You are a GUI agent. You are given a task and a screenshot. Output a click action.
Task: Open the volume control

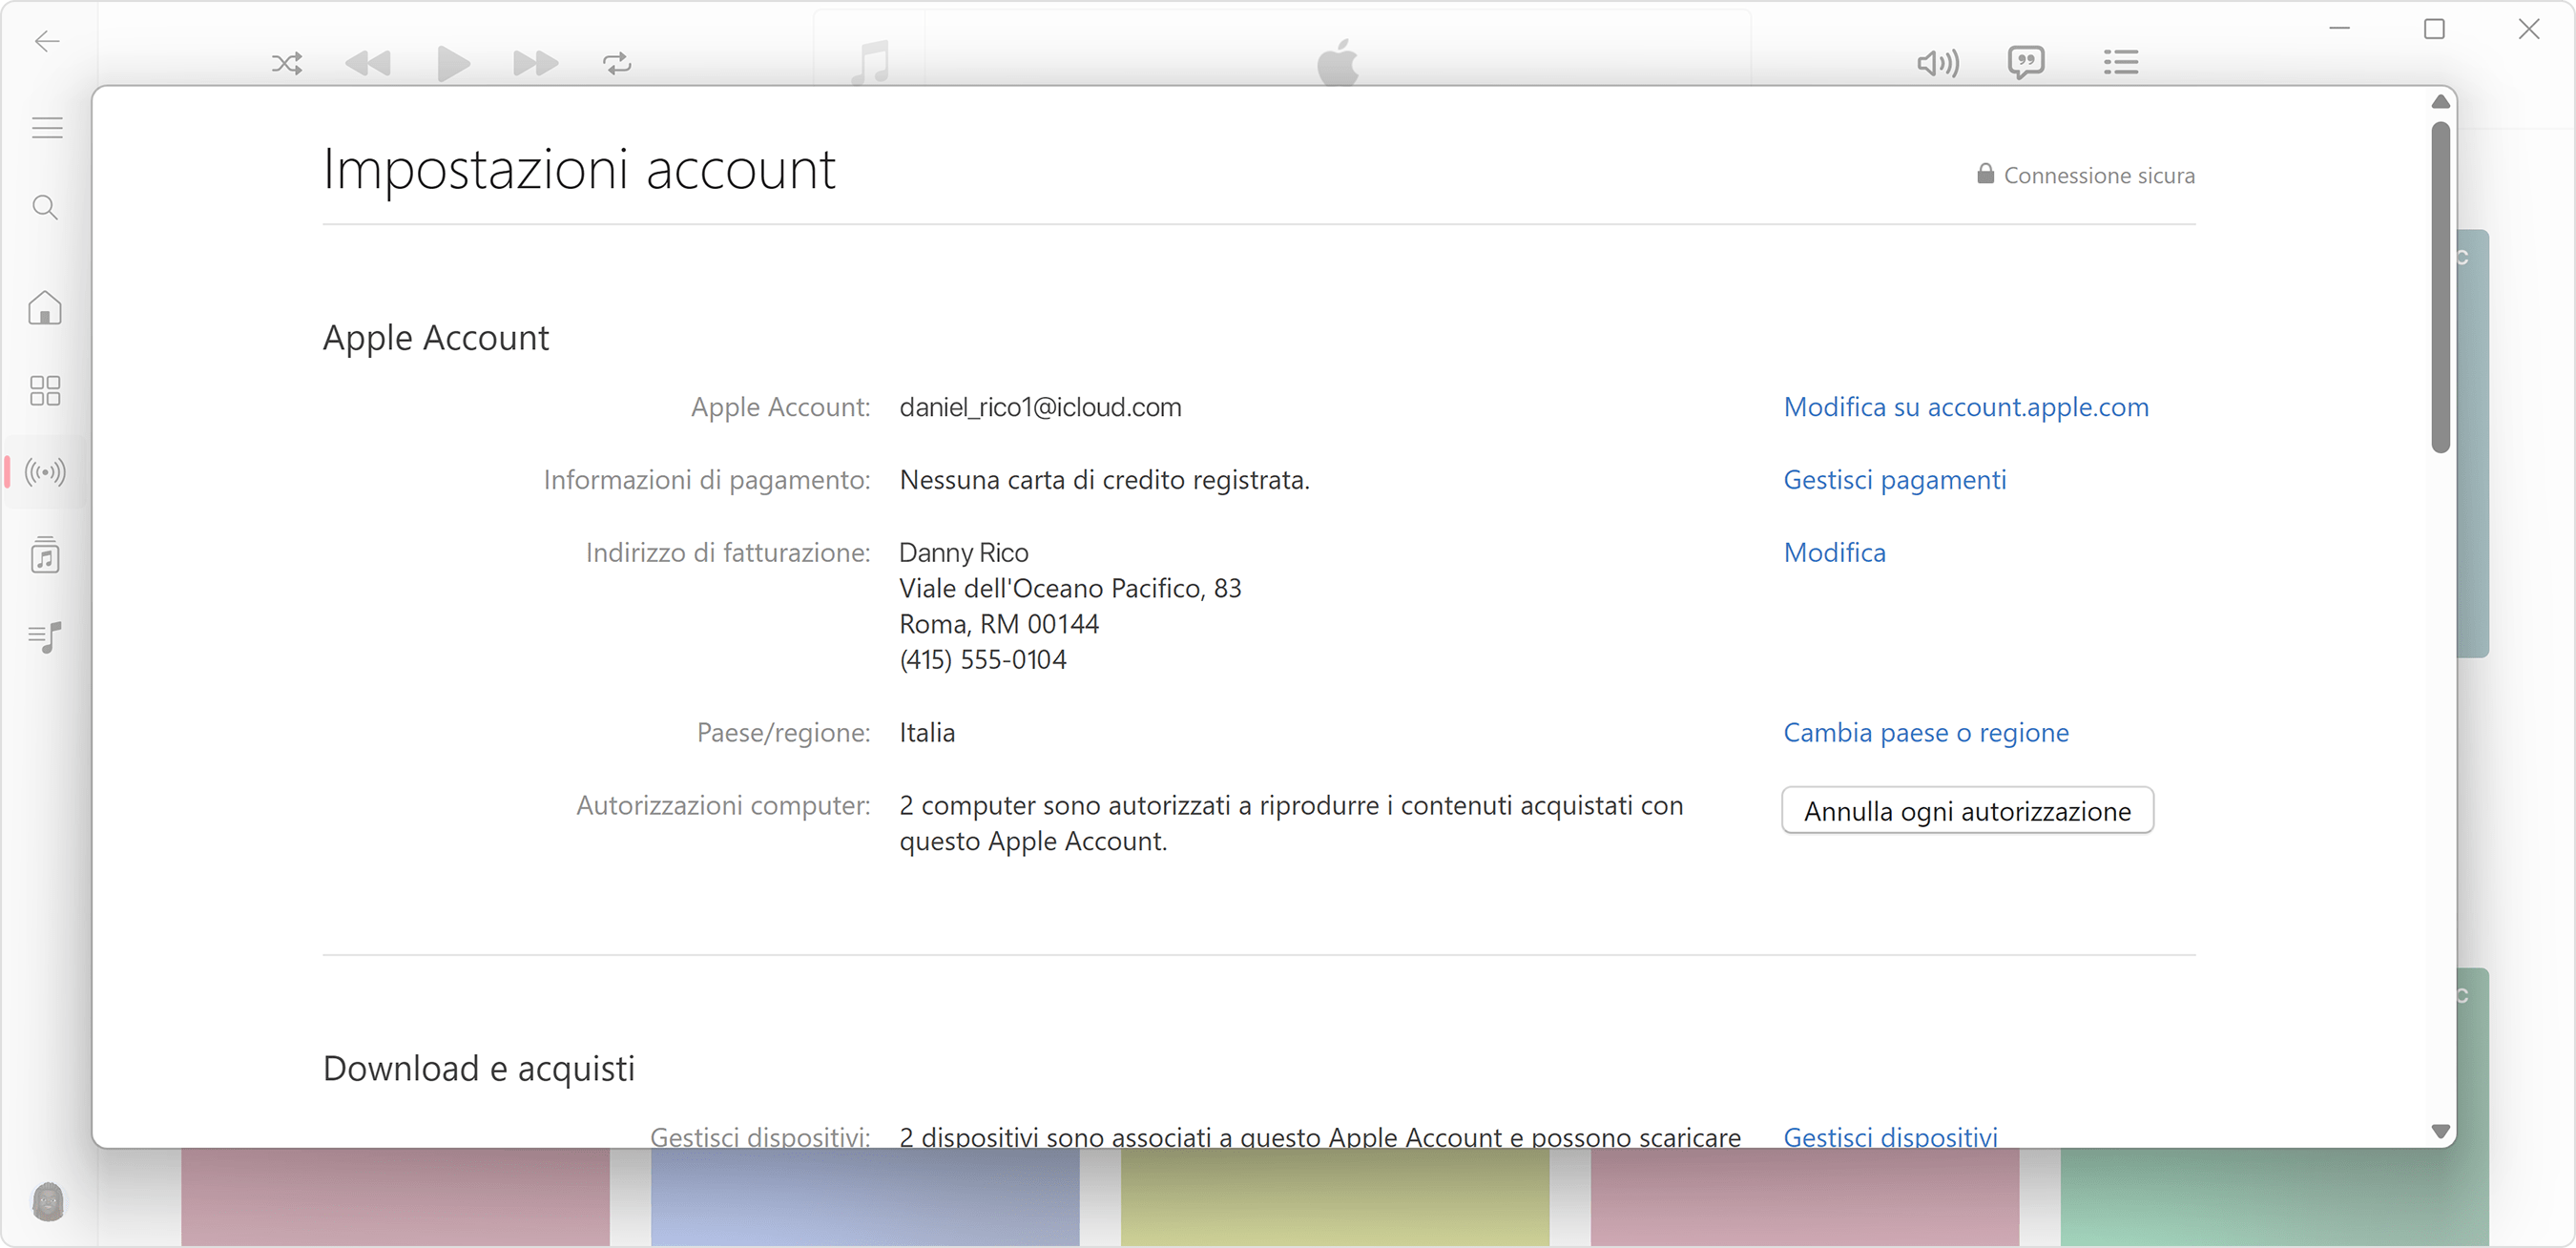[1937, 63]
